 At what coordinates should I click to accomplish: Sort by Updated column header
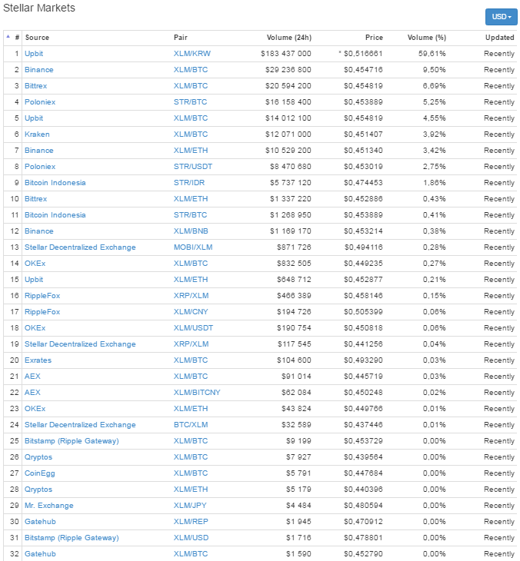(499, 38)
